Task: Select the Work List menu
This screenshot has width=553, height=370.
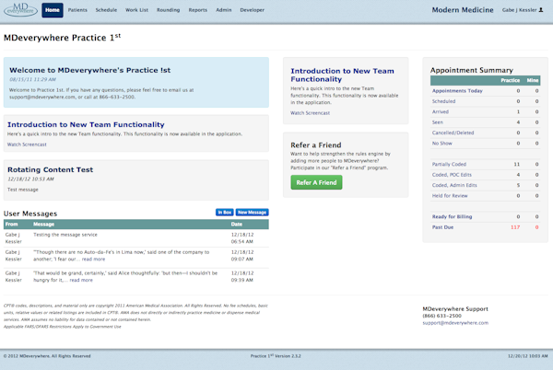Action: [x=136, y=10]
